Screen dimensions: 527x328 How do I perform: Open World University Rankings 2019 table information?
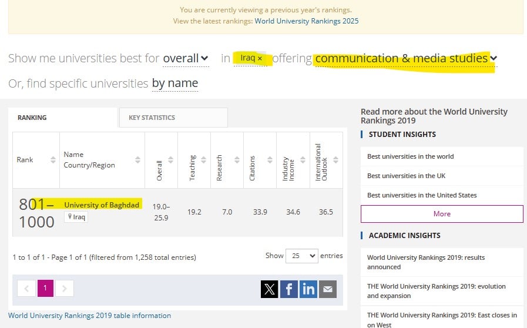89,316
